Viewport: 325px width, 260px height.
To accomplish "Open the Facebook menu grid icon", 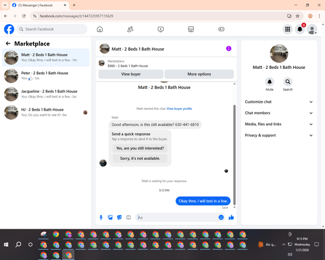I will click(x=287, y=29).
